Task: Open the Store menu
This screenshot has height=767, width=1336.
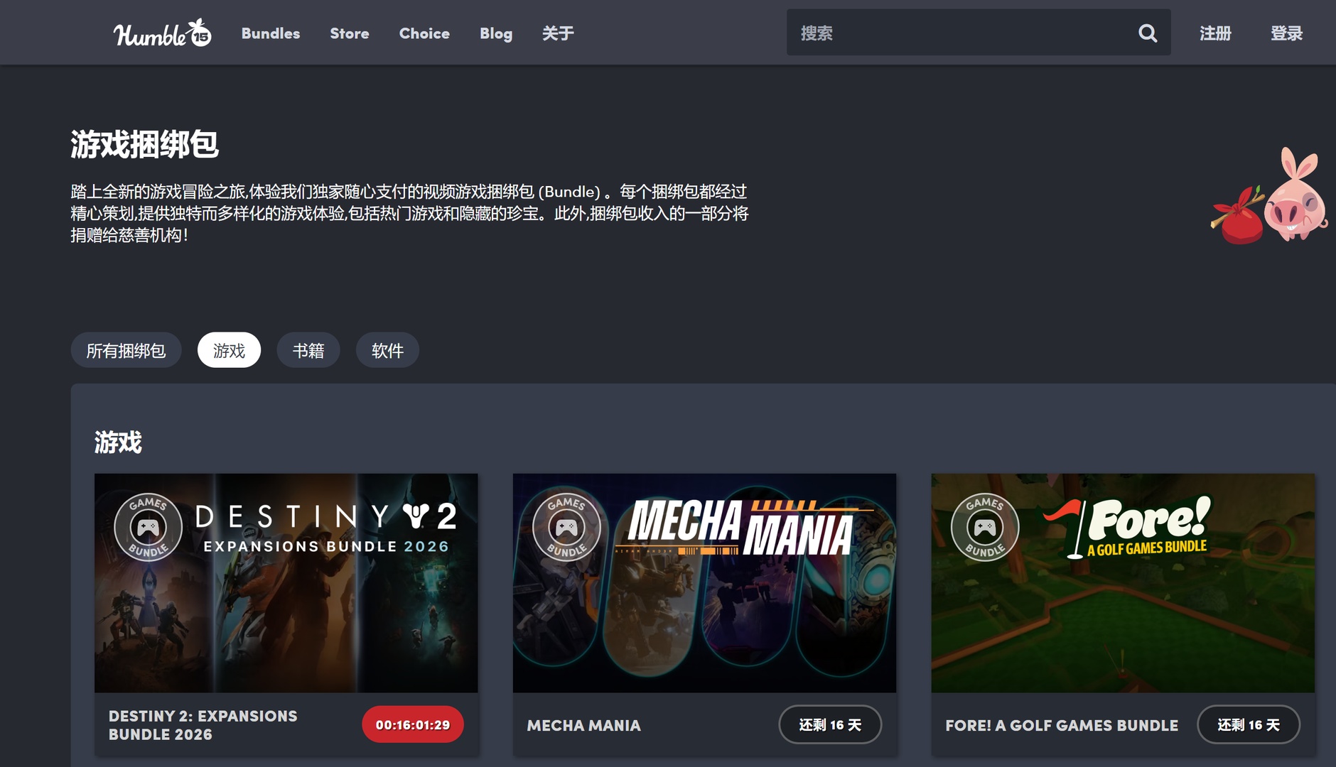Action: 349,33
